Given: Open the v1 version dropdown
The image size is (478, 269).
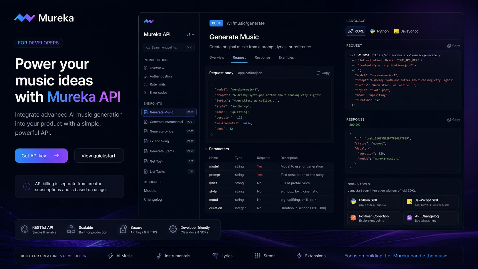Looking at the screenshot, I should 190,35.
